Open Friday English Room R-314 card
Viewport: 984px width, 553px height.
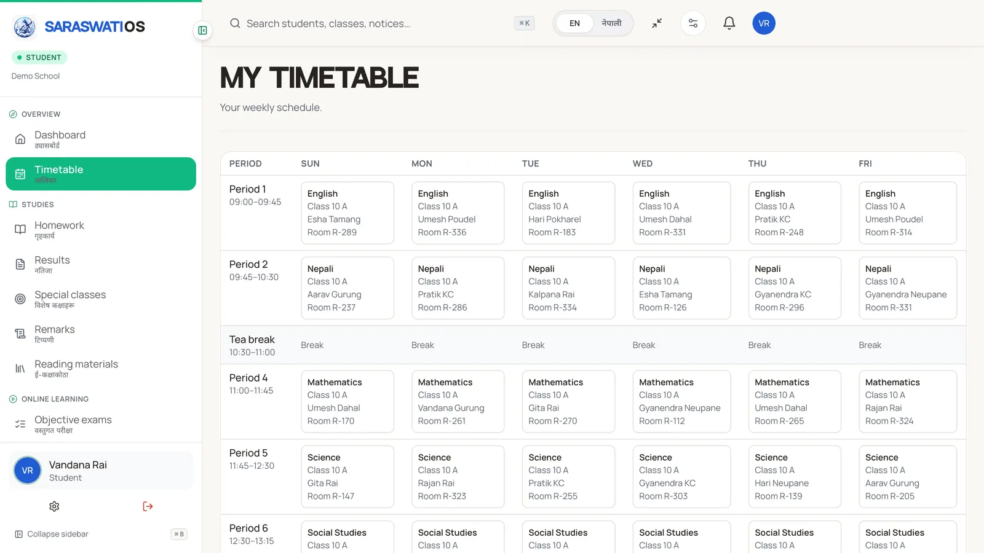click(908, 213)
